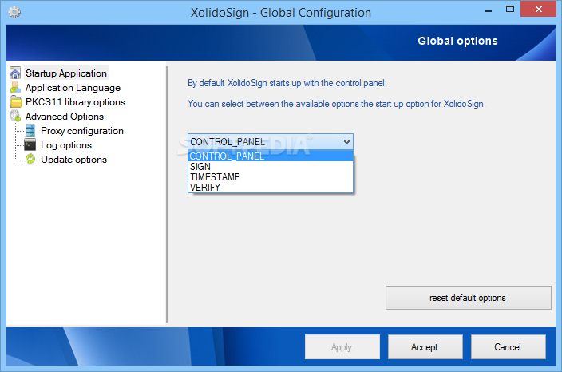562x372 pixels.
Task: Maximize the Global Configuration window
Action: pyautogui.click(x=509, y=10)
